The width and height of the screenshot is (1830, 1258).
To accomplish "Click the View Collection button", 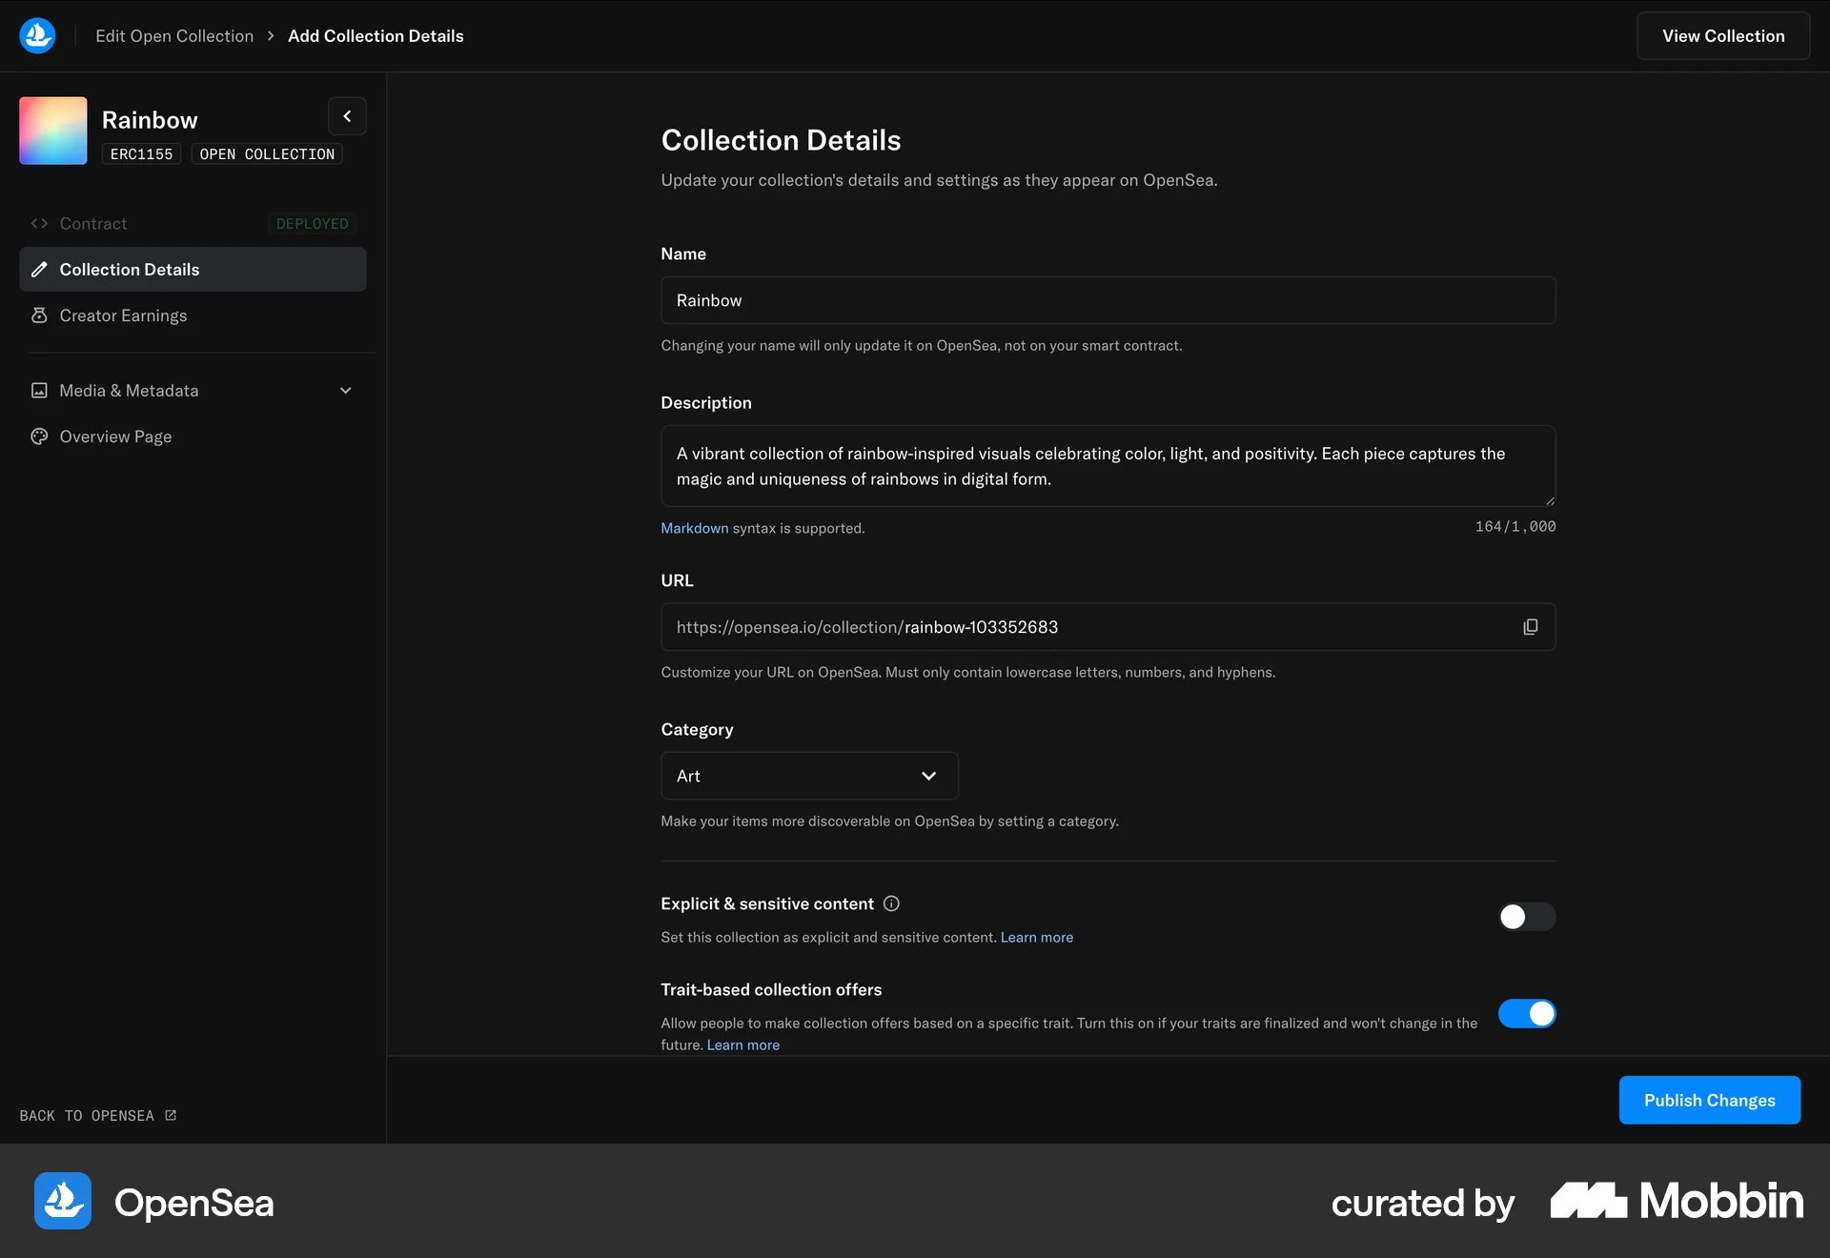I will 1722,36.
